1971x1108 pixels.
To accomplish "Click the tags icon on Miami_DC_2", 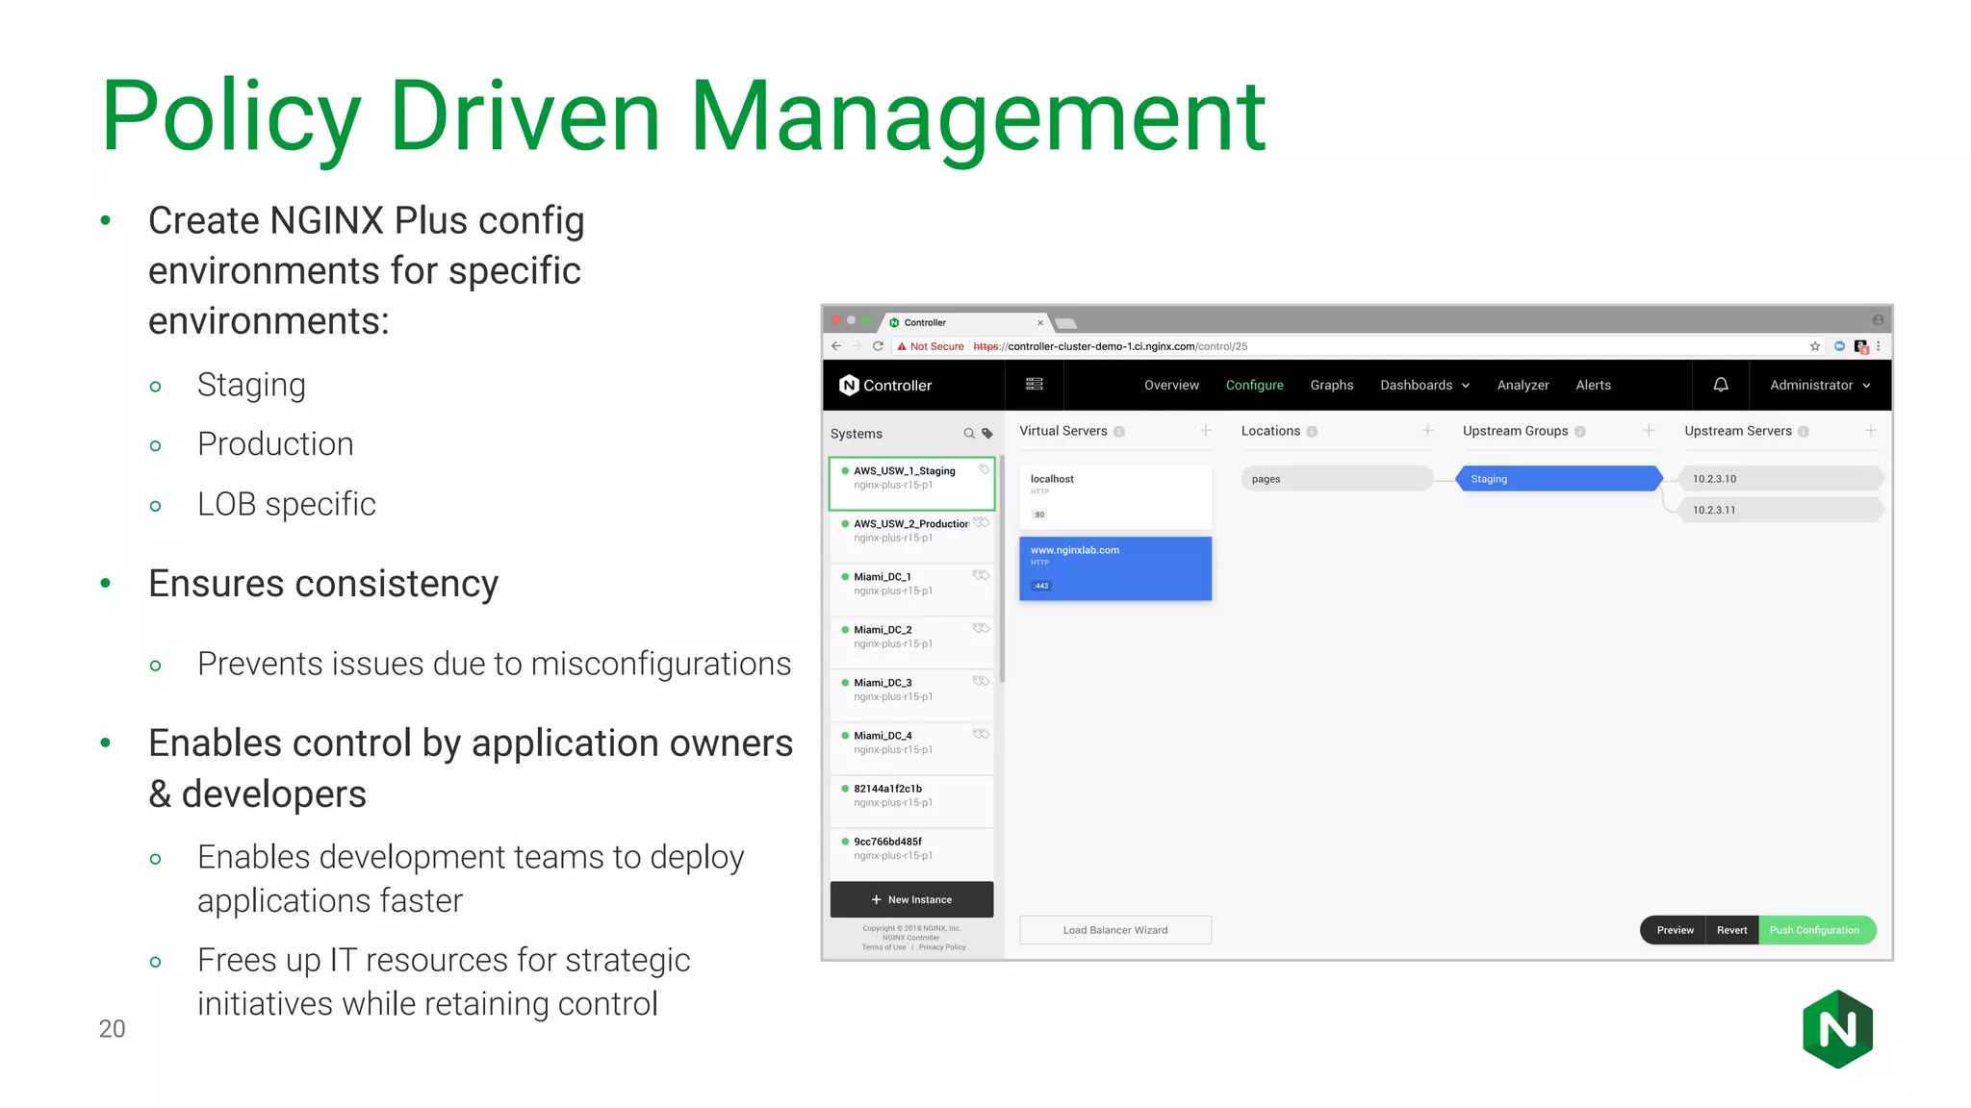I will pos(982,628).
